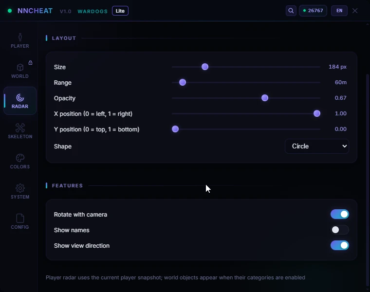Adjust the Opacity slider handle
This screenshot has height=292, width=370.
(265, 98)
